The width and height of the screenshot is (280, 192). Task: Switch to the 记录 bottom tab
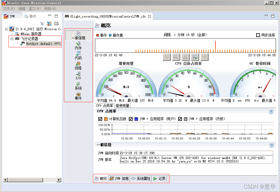[160, 179]
